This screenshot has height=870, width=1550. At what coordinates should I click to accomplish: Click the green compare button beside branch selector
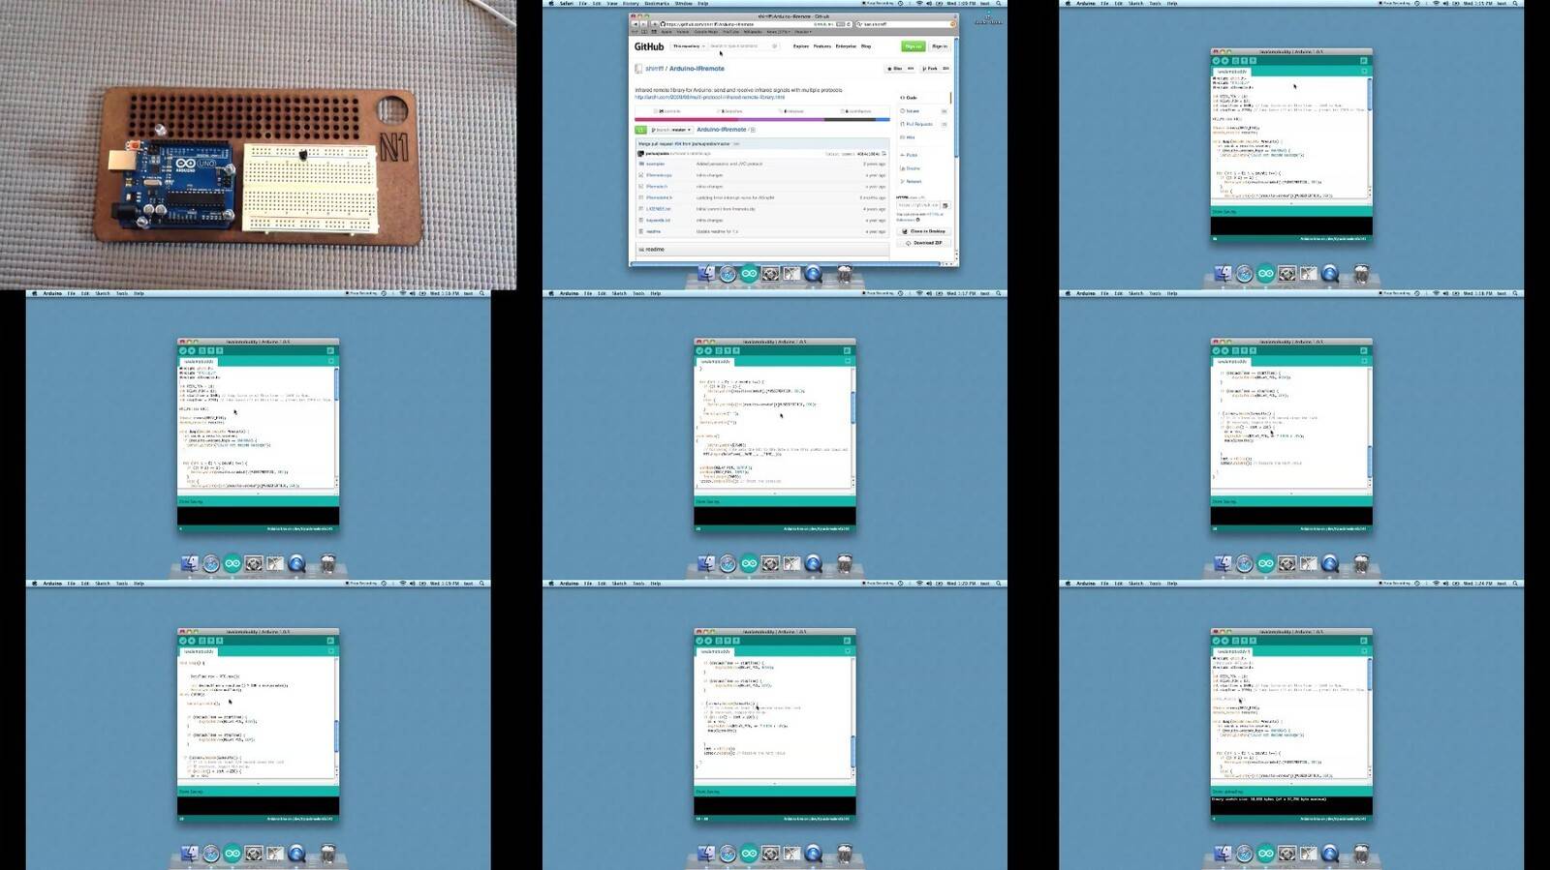[640, 130]
